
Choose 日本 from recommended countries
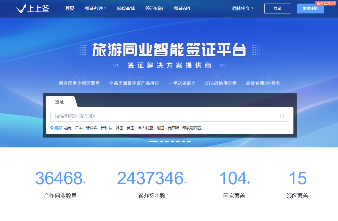click(x=79, y=128)
